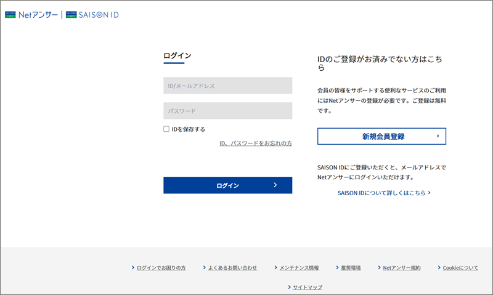
Task: Click the SAISON ID logo in header
Action: click(x=92, y=14)
